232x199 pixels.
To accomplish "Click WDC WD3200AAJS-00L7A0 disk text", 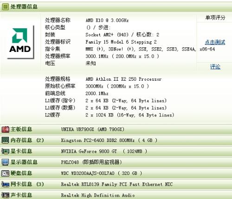I will pos(101,173).
